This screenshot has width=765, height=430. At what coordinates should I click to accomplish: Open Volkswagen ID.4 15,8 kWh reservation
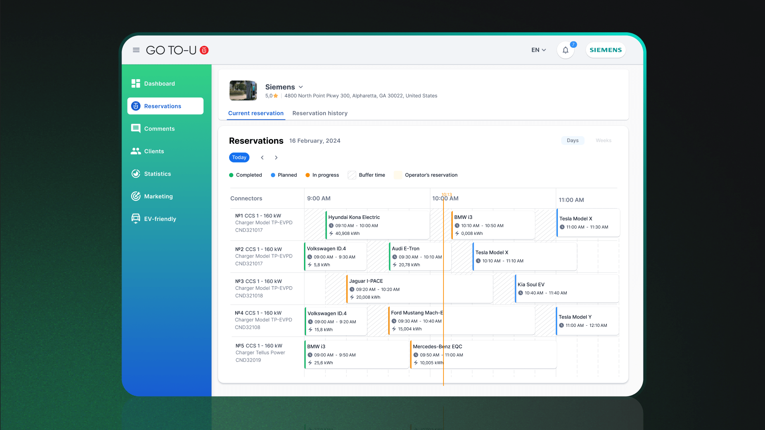(336, 321)
